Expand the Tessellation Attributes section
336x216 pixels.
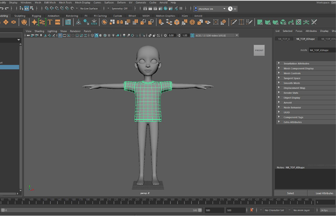click(x=296, y=63)
